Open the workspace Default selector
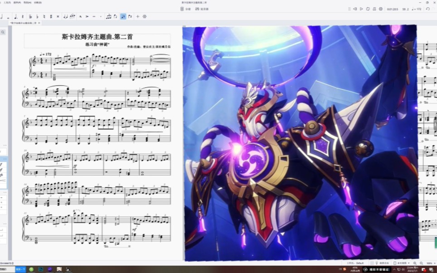The image size is (437, 273). [x=355, y=263]
